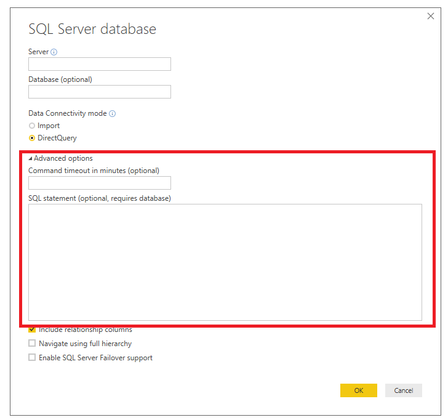This screenshot has height=420, width=448.
Task: Click the Data Connectivity mode info icon
Action: coord(112,114)
